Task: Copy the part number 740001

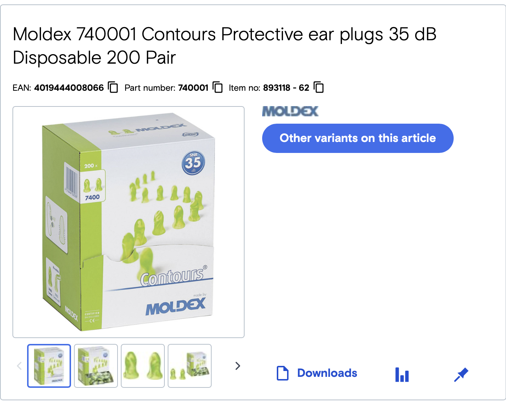Action: (217, 87)
